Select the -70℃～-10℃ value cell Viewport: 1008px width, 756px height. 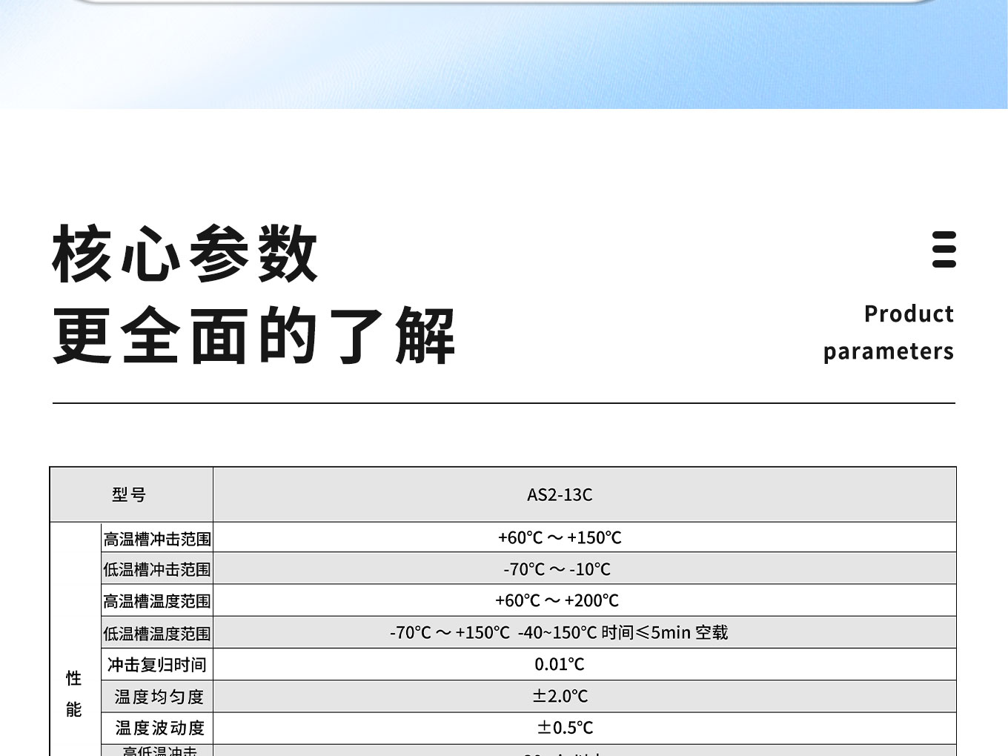tap(557, 569)
